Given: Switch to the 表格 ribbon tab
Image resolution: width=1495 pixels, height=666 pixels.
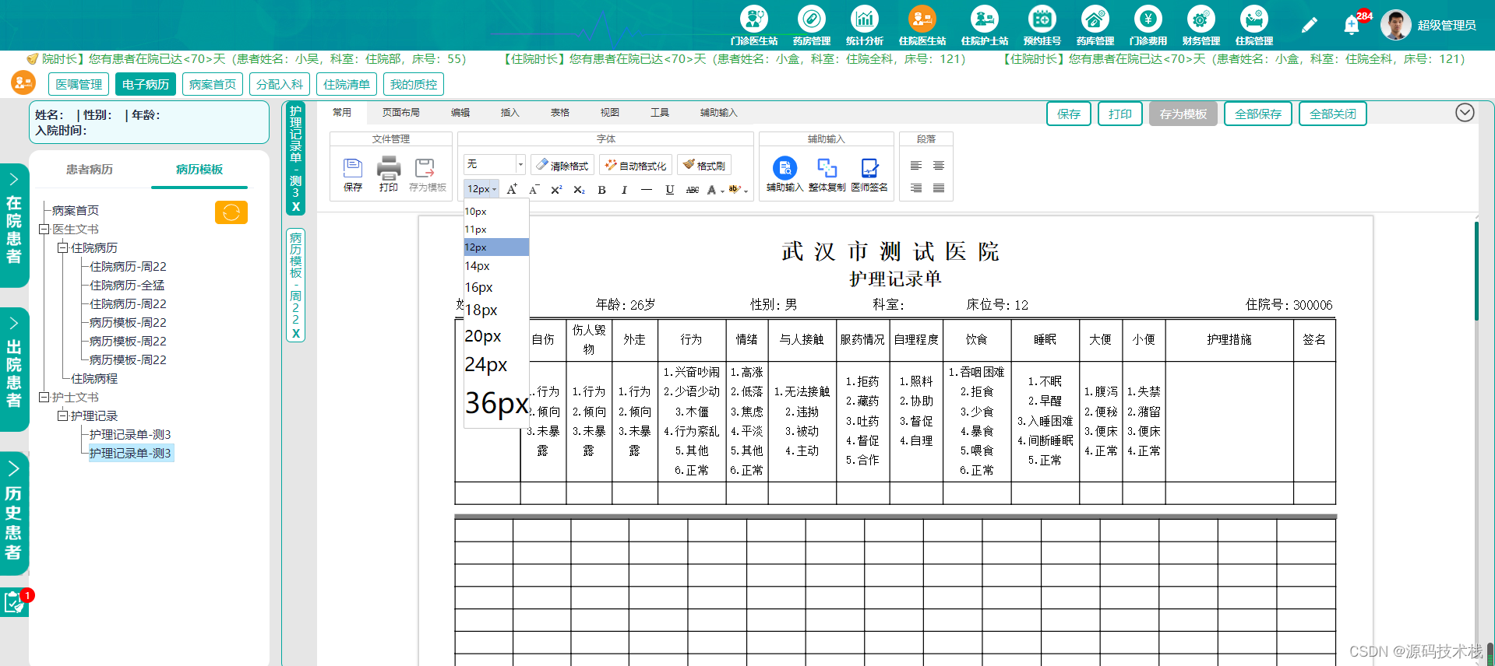Looking at the screenshot, I should (559, 113).
